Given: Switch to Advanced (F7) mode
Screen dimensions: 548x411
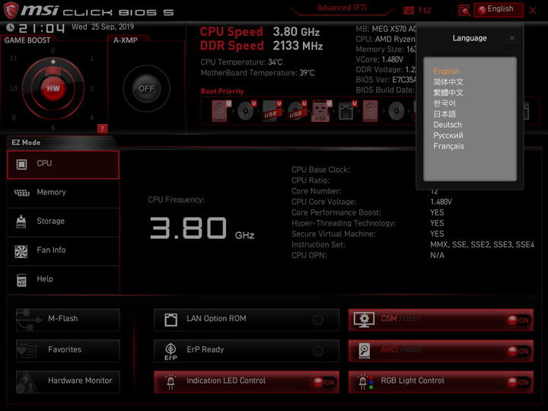Looking at the screenshot, I should click(342, 8).
